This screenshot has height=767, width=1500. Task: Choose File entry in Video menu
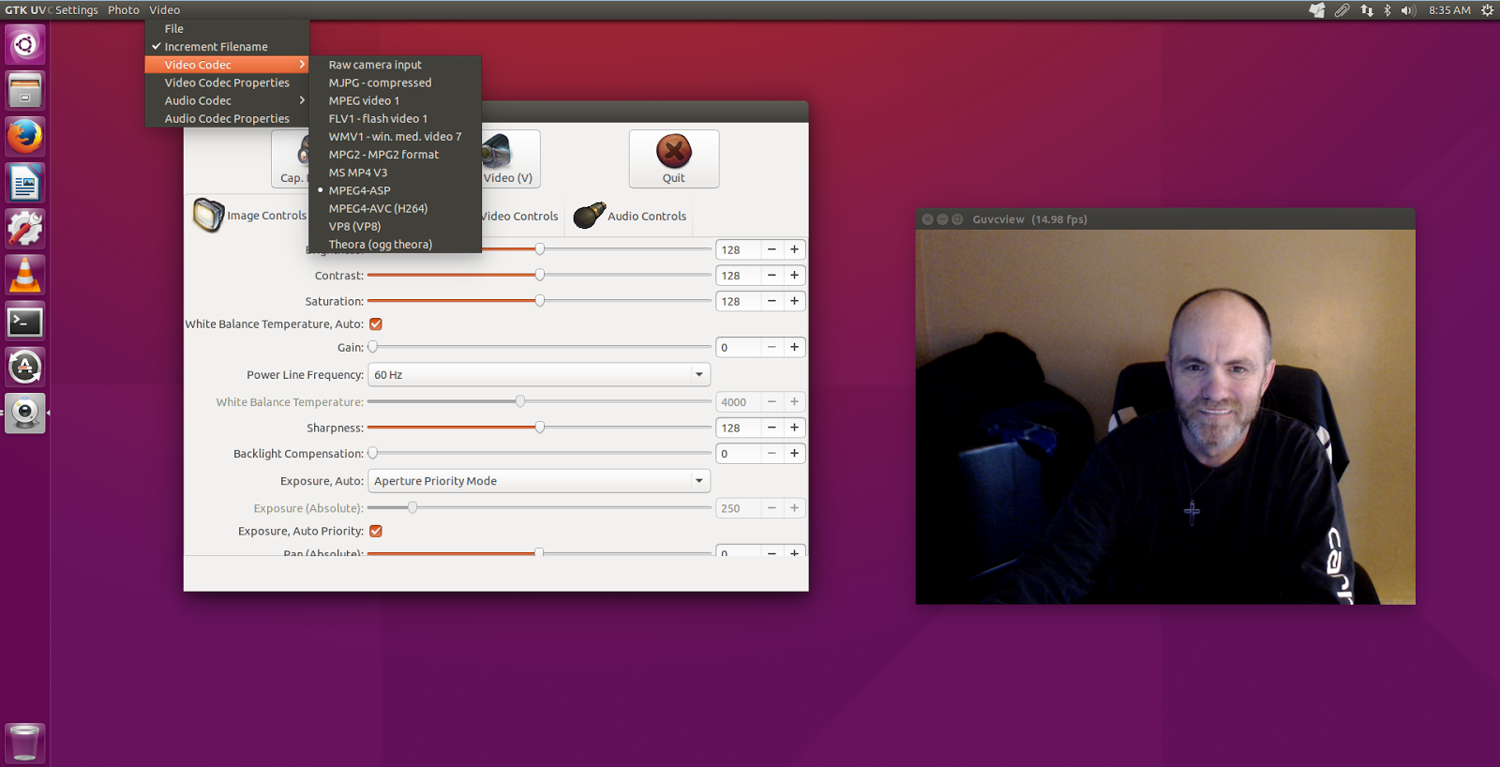tap(227, 28)
